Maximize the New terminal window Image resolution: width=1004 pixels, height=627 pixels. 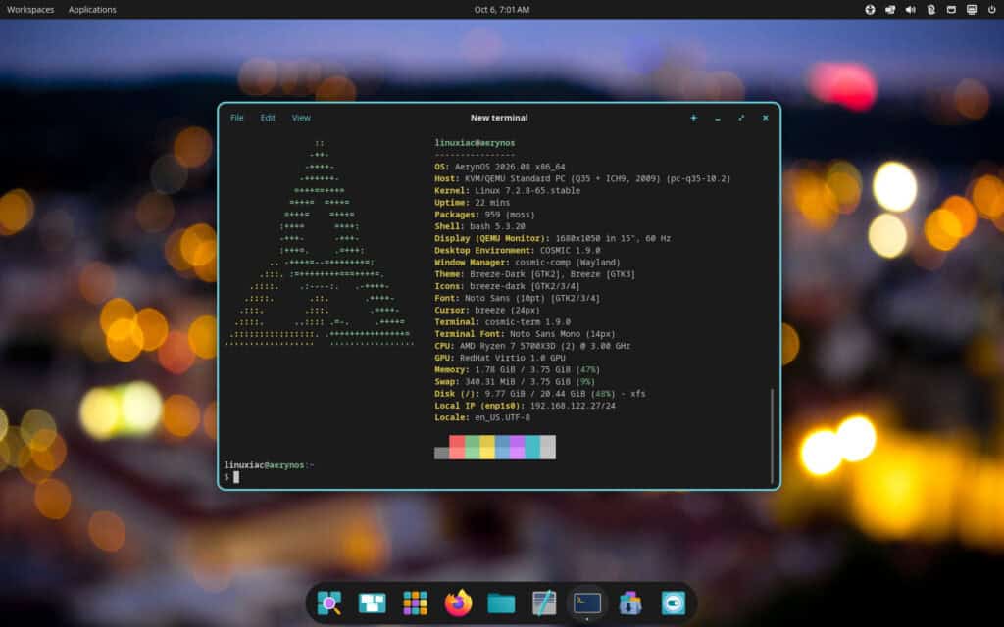741,118
